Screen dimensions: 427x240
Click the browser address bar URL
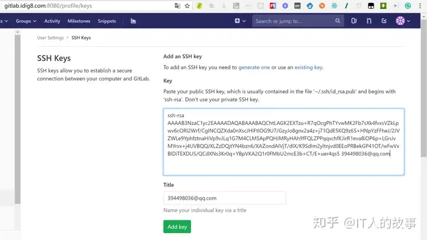[x=48, y=6]
